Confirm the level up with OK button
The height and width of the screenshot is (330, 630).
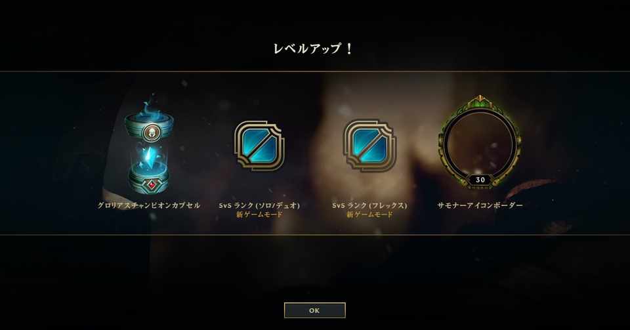click(x=314, y=310)
